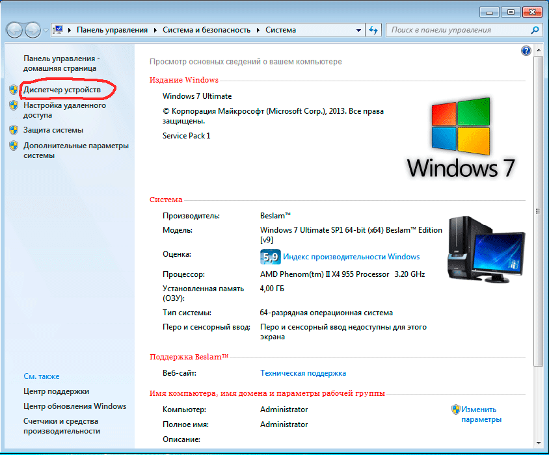Viewport: 549px width, 455px height.
Task: Select the Система breadcrumb item
Action: coord(280,30)
